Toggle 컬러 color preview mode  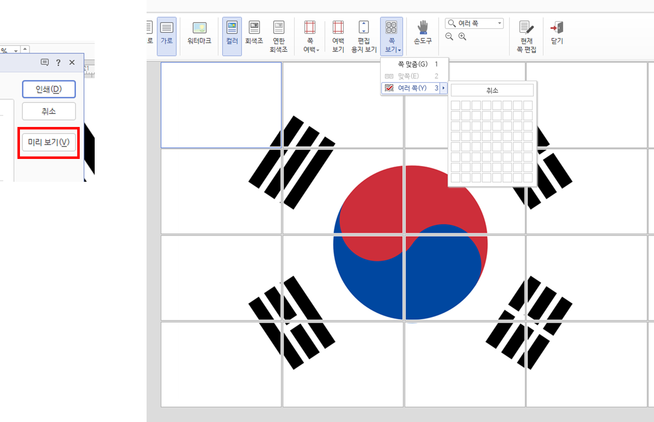click(232, 36)
